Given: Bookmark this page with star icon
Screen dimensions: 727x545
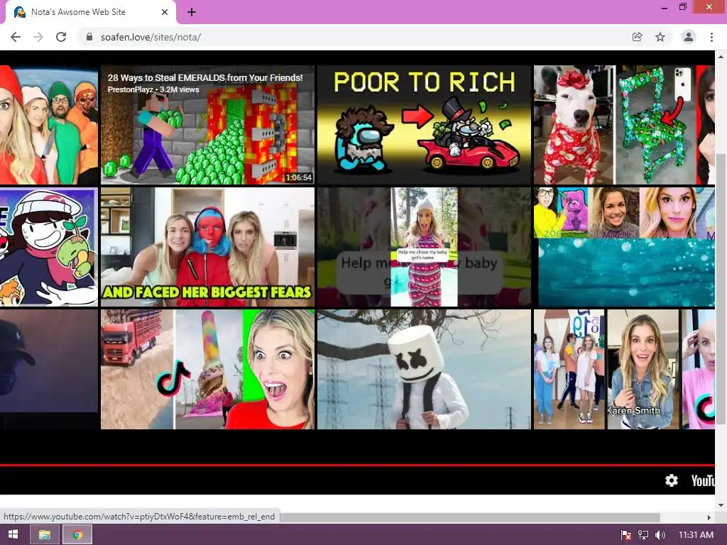Looking at the screenshot, I should tap(660, 37).
